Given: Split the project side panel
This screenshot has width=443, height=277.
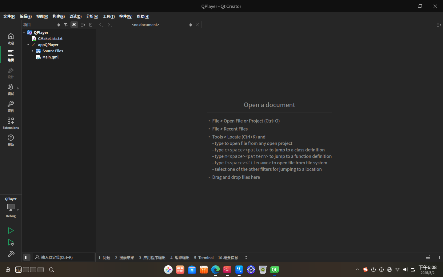Looking at the screenshot, I should pyautogui.click(x=83, y=25).
